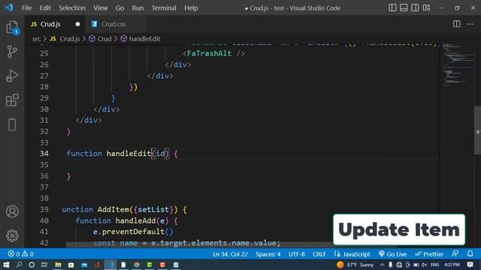Screen dimensions: 481x270
Task: Open errors and warnings count in status bar
Action: [20, 254]
